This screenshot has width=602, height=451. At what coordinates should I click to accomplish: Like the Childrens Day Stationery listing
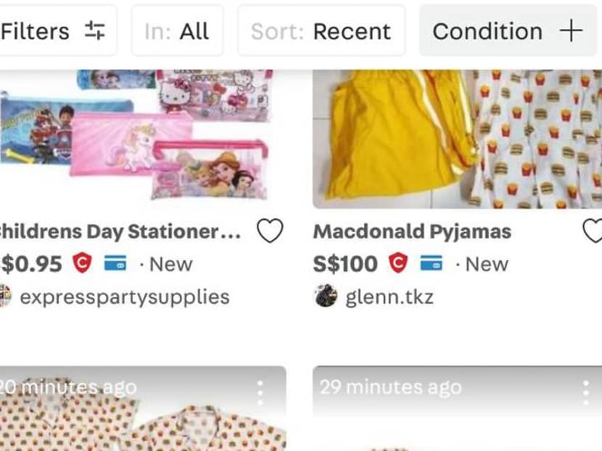click(x=271, y=231)
